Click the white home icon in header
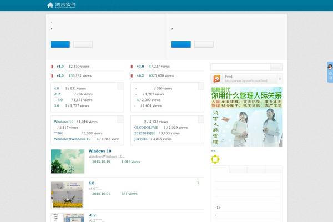The width and height of the screenshot is (333, 222). 50,6
